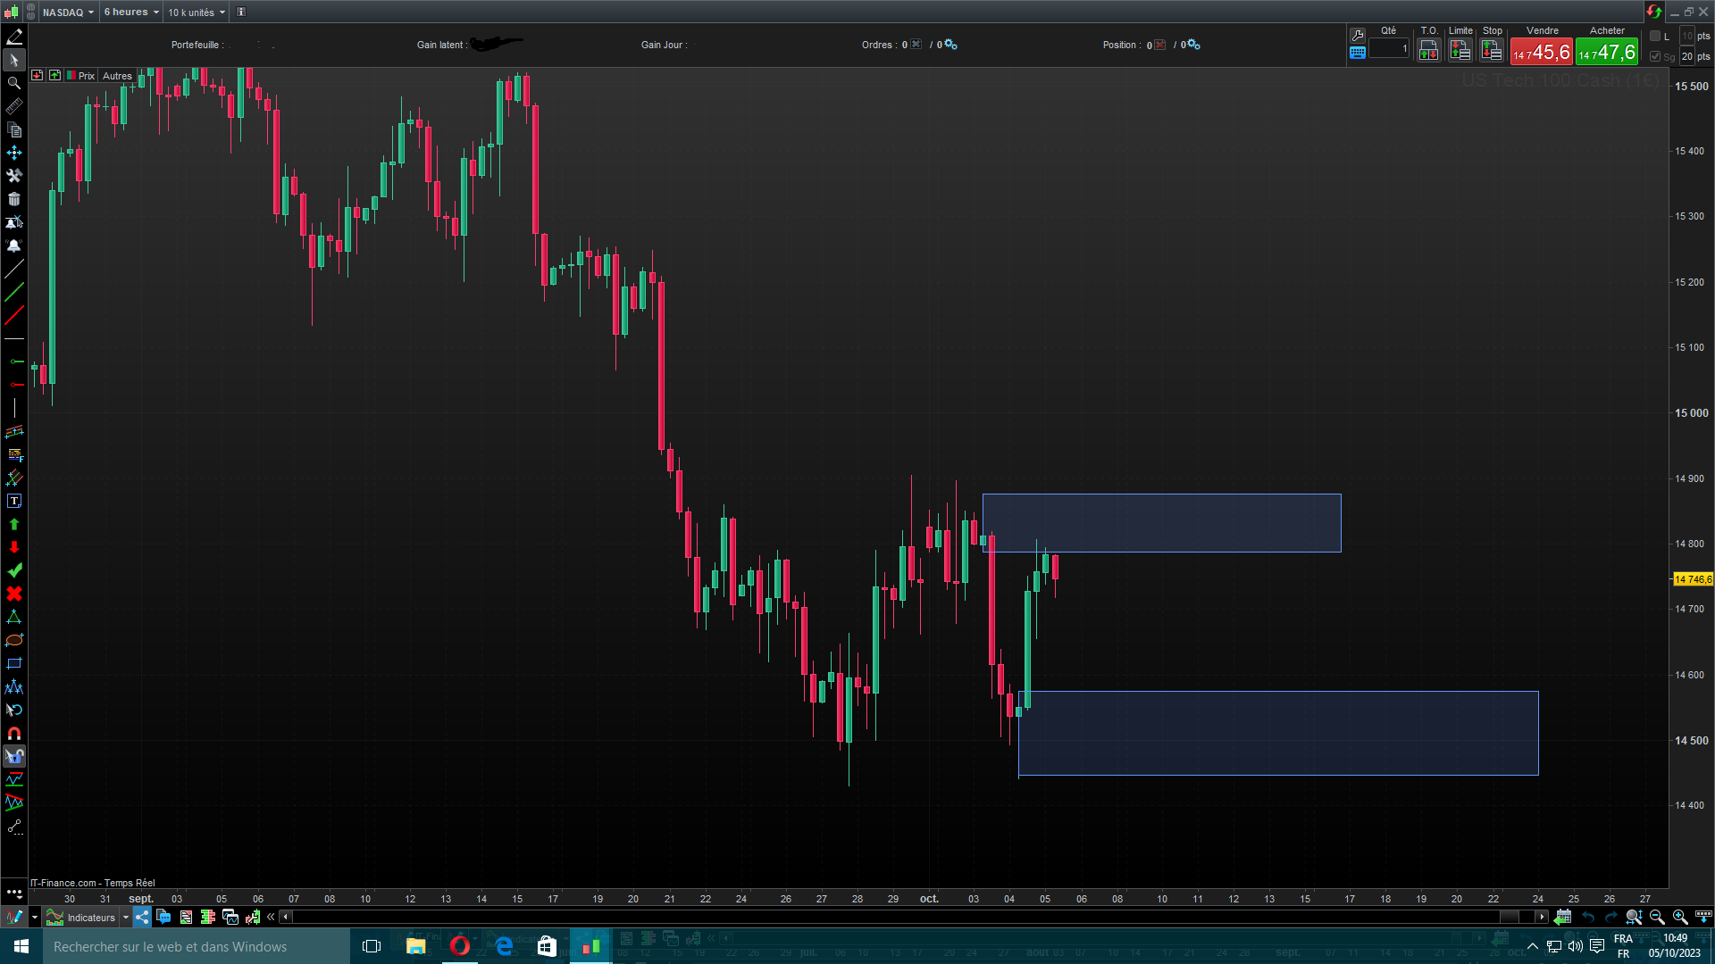Viewport: 1715px width, 964px height.
Task: Open the 10 k unités dropdown
Action: pyautogui.click(x=197, y=12)
